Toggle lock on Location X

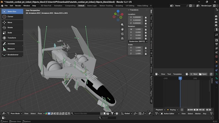click(146, 17)
